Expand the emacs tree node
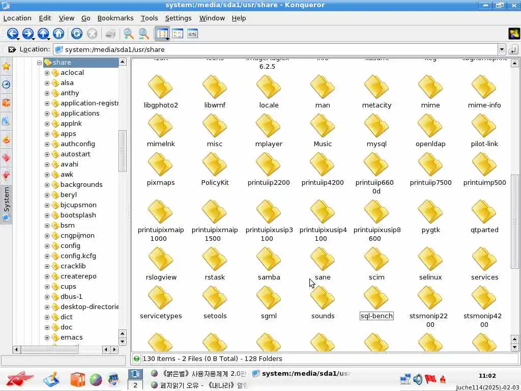This screenshot has height=391, width=521. [47, 338]
